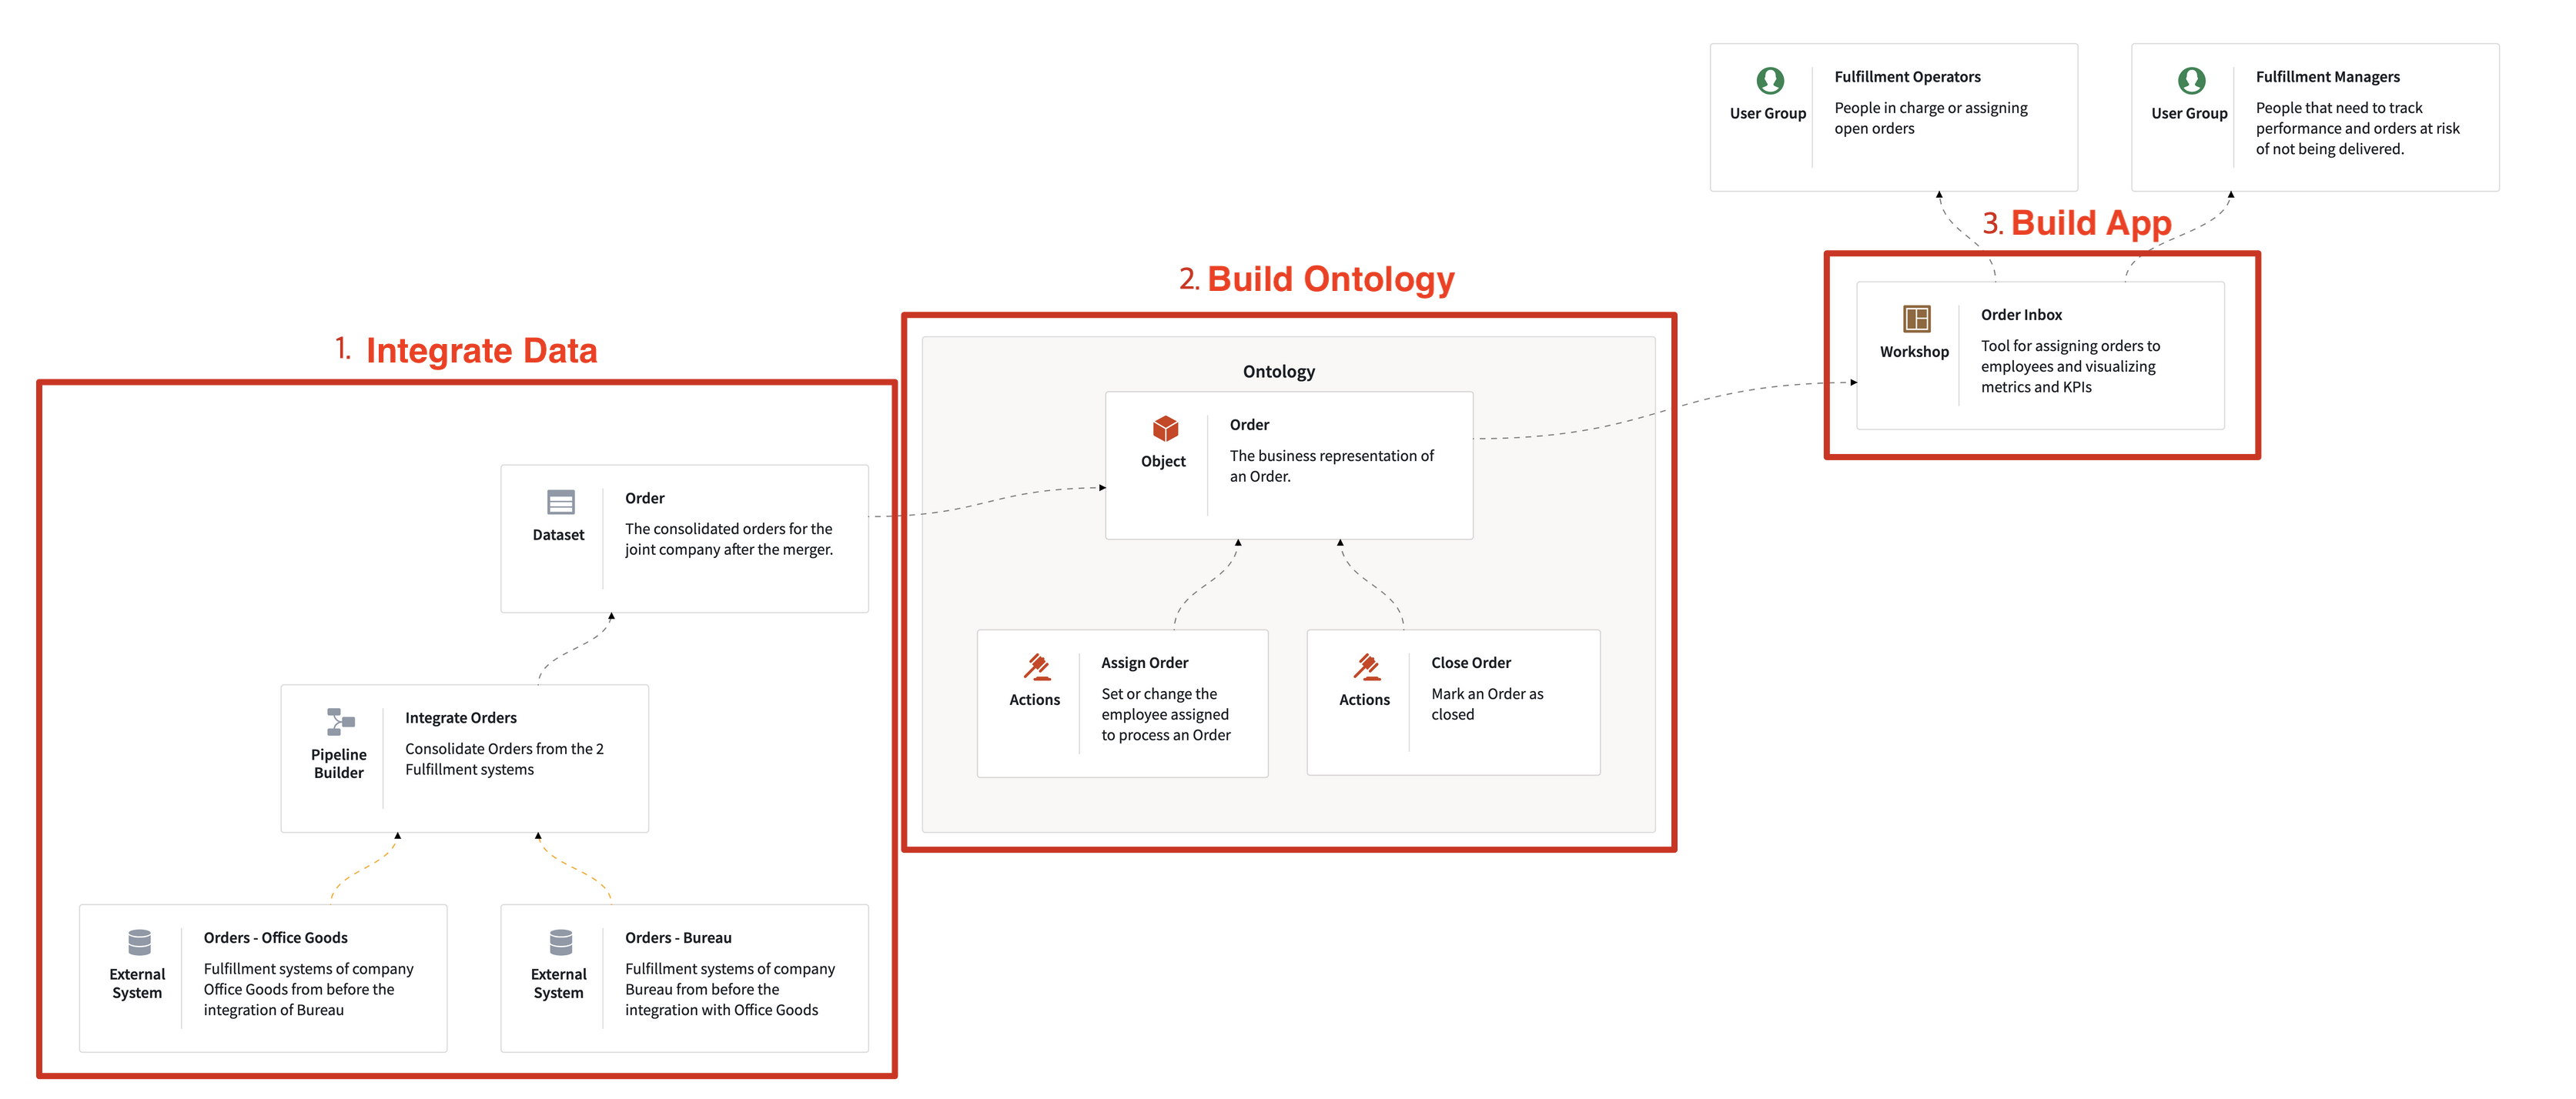Click the Integrate Orders card title
Viewport: 2576px width, 1099px height.
460,718
